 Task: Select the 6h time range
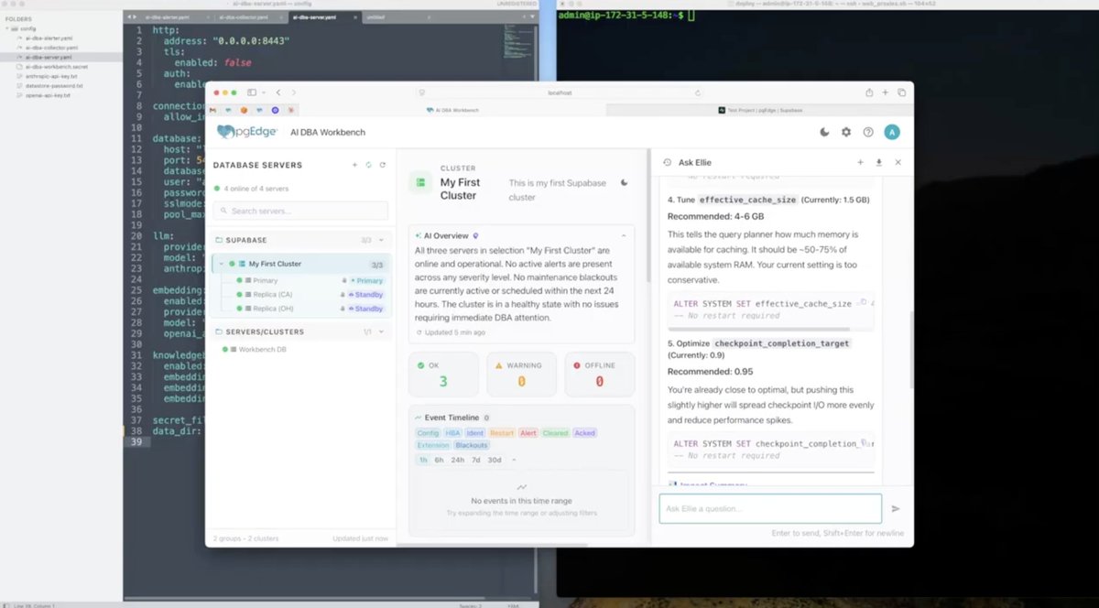pyautogui.click(x=439, y=460)
